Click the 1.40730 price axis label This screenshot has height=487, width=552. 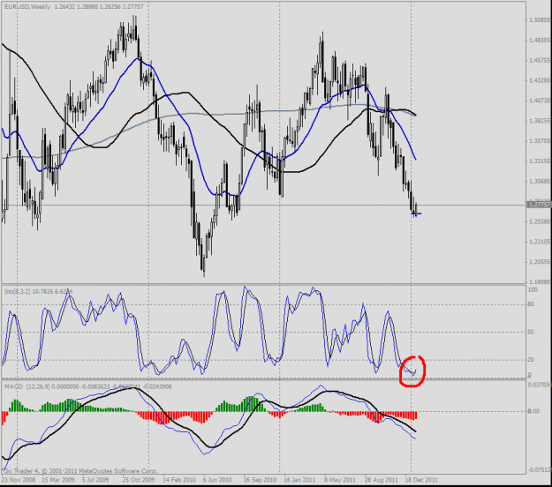point(540,101)
